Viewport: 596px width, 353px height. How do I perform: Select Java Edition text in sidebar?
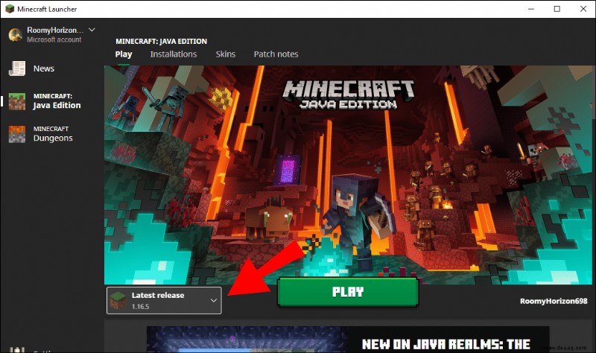click(57, 105)
